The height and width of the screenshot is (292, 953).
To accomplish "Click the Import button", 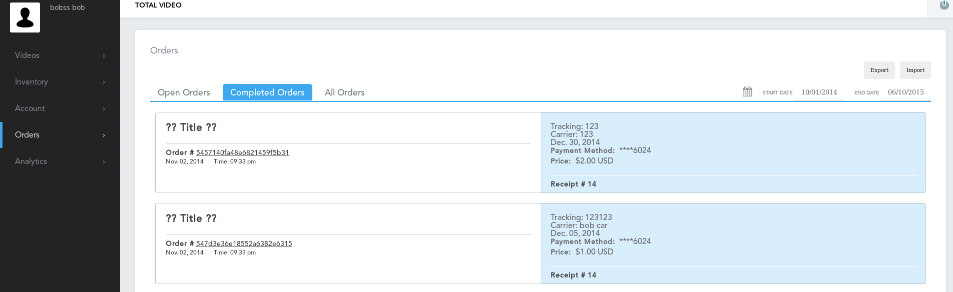I will pyautogui.click(x=915, y=70).
